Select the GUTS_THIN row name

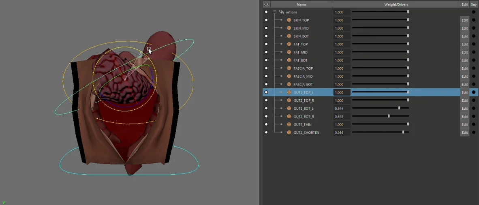click(302, 125)
